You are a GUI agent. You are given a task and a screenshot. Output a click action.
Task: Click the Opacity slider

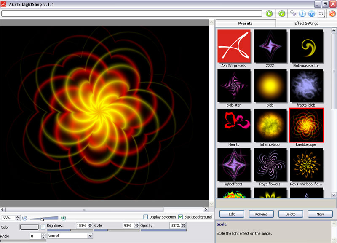tap(163, 230)
